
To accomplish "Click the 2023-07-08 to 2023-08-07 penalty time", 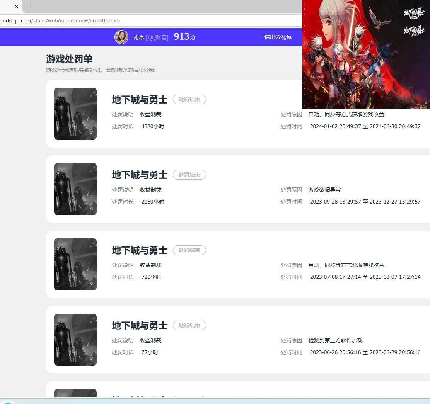I will (x=365, y=277).
